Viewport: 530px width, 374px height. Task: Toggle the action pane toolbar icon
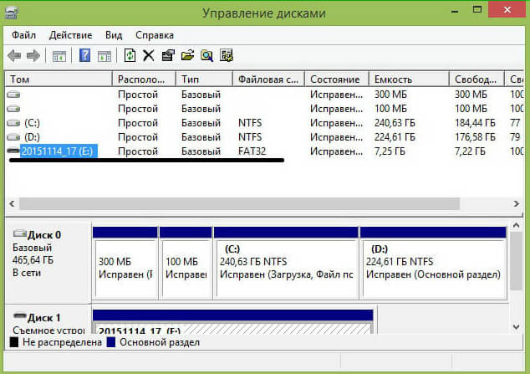tap(104, 56)
